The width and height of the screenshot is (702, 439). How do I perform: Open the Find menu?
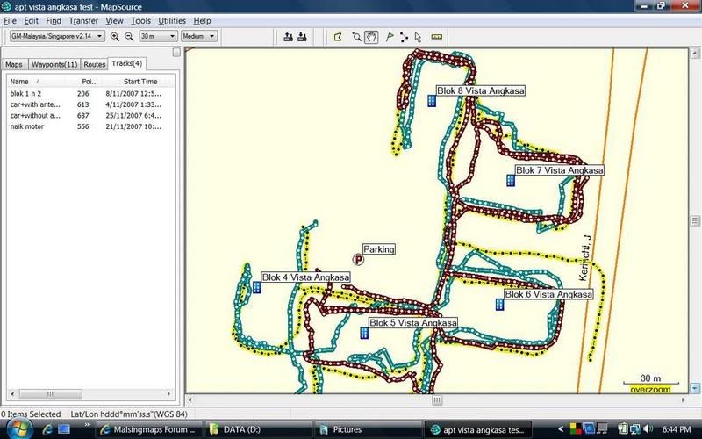pyautogui.click(x=54, y=20)
